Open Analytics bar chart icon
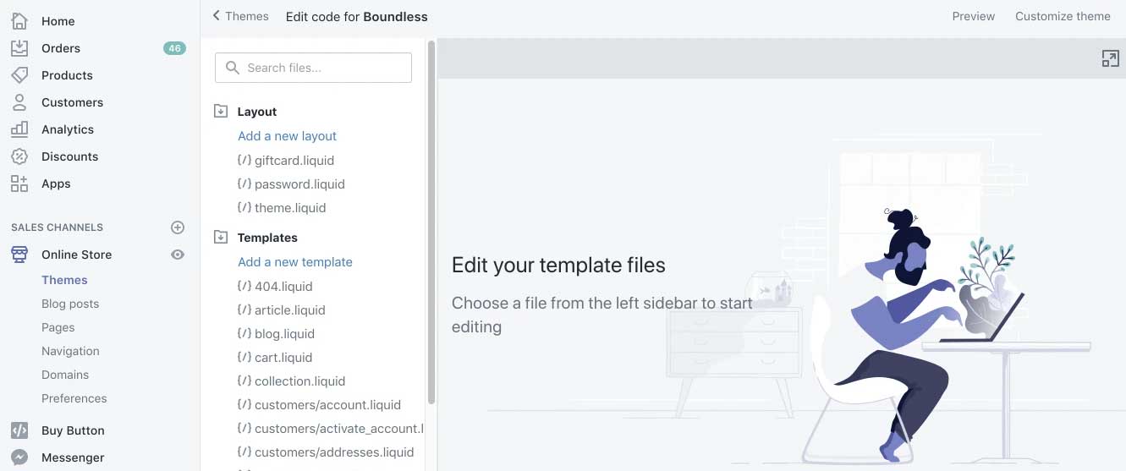 (x=19, y=129)
